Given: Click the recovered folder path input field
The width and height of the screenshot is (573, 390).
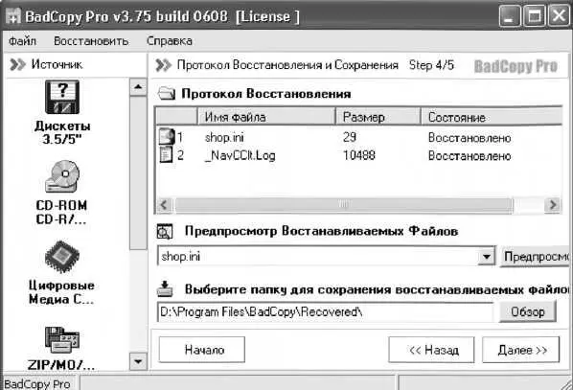Looking at the screenshot, I should 325,312.
